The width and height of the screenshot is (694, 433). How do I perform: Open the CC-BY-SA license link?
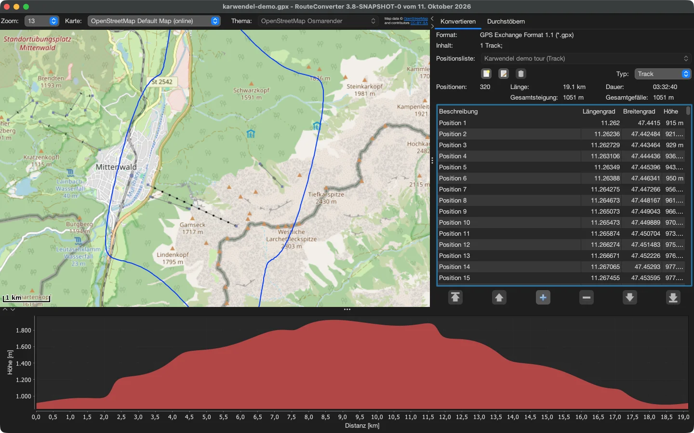419,23
